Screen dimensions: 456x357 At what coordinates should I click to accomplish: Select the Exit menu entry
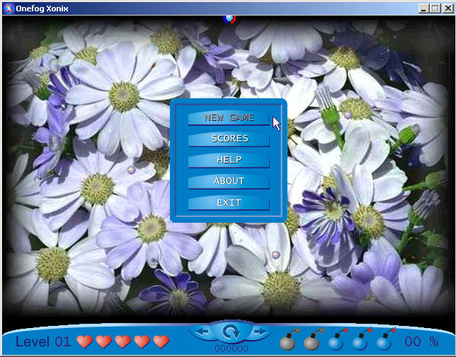229,203
